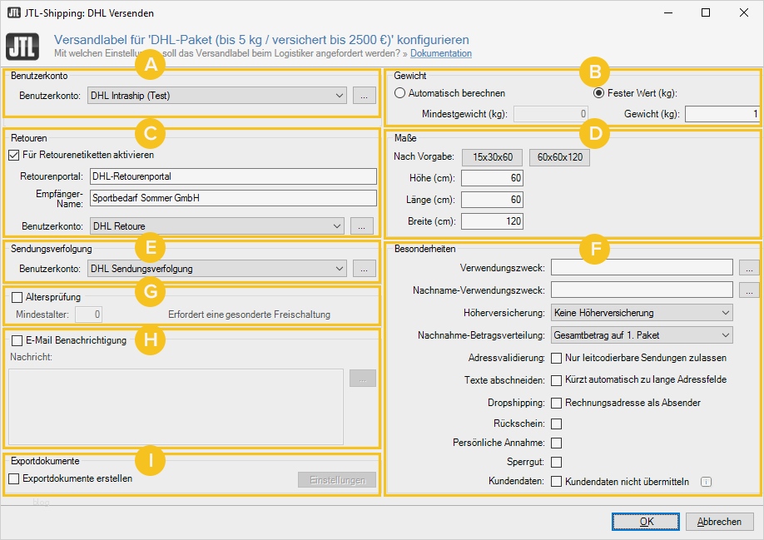Click the Breite (cm) input field
The width and height of the screenshot is (764, 540).
492,221
